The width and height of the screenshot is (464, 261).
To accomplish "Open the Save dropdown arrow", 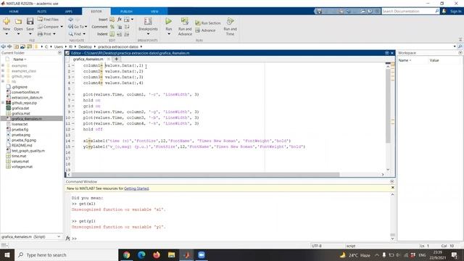I will click(x=30, y=34).
